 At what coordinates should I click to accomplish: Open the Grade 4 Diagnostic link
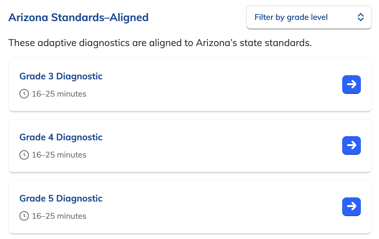[x=61, y=137]
